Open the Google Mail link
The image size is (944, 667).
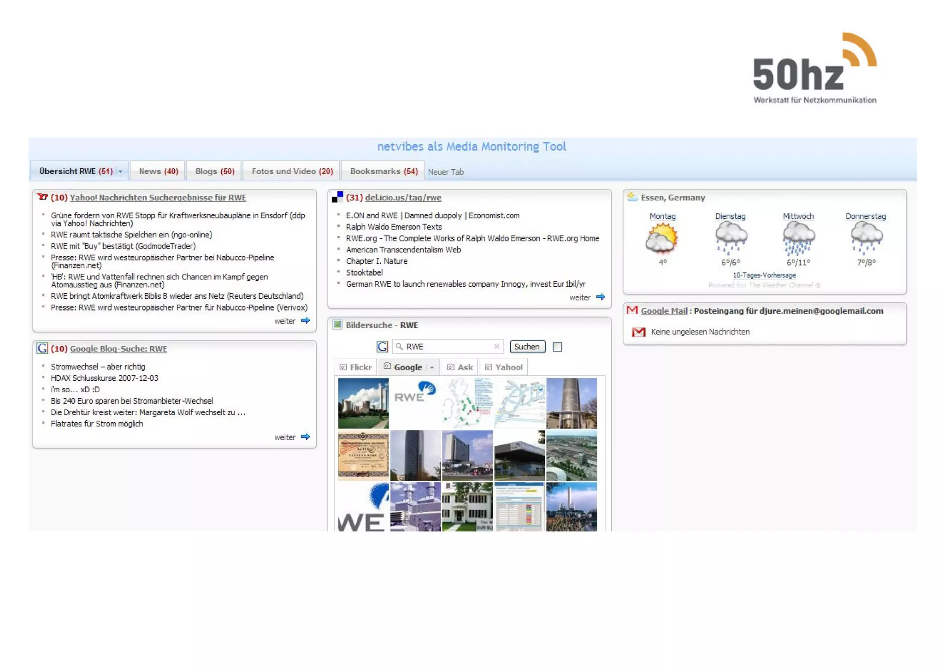[664, 311]
